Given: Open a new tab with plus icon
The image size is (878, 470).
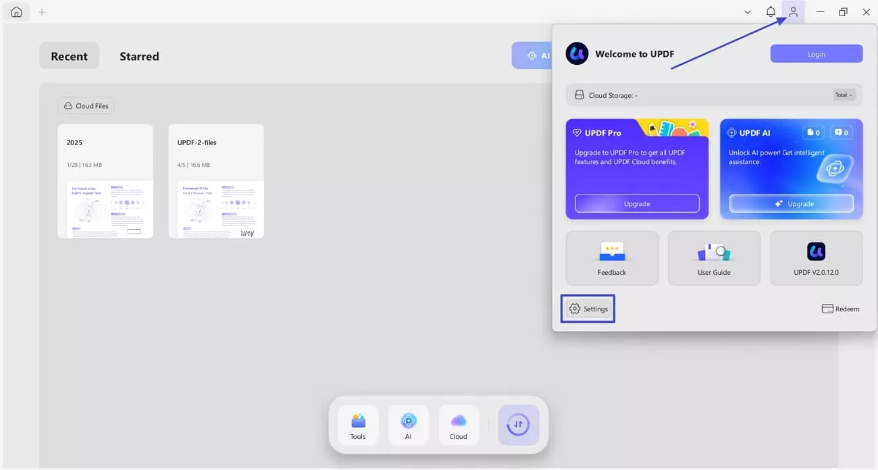Looking at the screenshot, I should [42, 12].
